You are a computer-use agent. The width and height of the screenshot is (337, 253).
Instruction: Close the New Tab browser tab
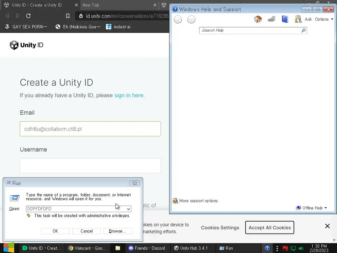(x=155, y=5)
